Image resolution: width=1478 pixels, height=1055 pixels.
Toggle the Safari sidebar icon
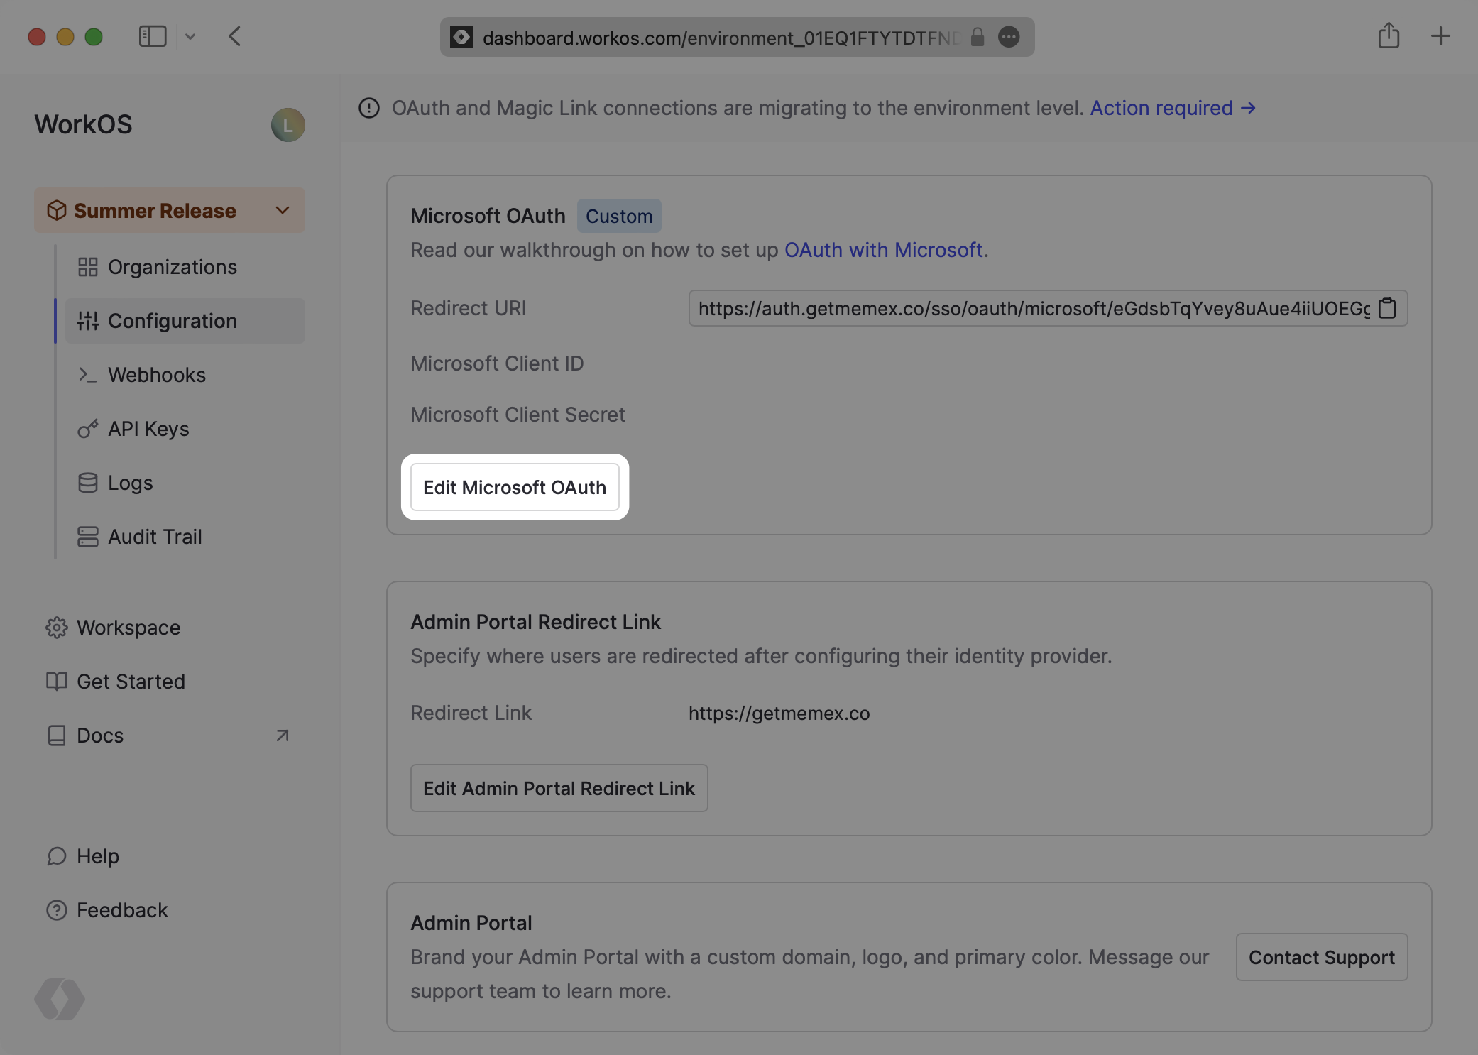[x=152, y=36]
